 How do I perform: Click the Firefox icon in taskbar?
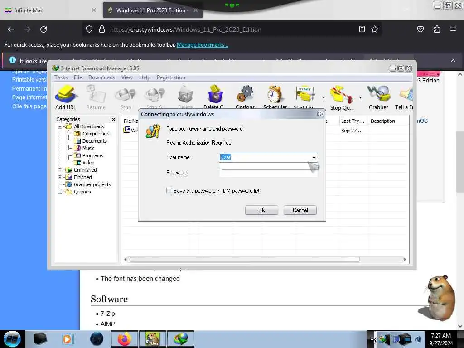click(x=125, y=339)
